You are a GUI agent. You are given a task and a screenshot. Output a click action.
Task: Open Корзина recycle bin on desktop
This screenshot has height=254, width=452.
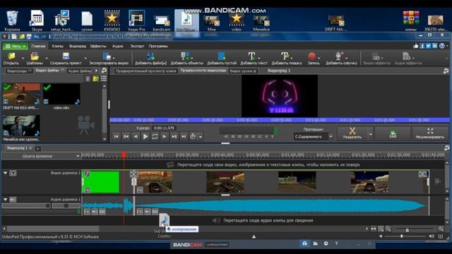(x=12, y=20)
